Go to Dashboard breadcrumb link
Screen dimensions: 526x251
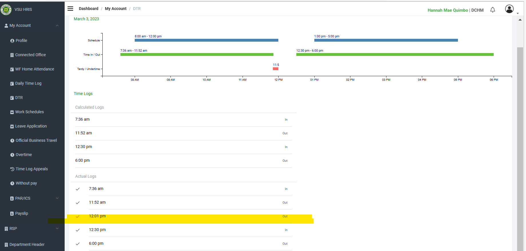(88, 9)
